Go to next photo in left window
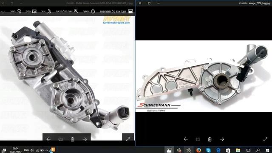 pyautogui.click(x=85, y=139)
